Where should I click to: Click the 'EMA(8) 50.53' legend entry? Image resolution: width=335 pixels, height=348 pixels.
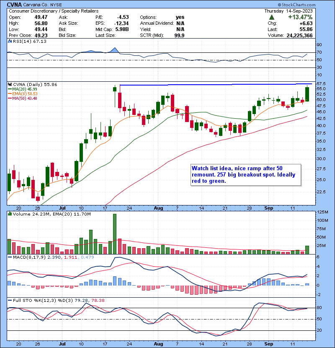click(25, 94)
